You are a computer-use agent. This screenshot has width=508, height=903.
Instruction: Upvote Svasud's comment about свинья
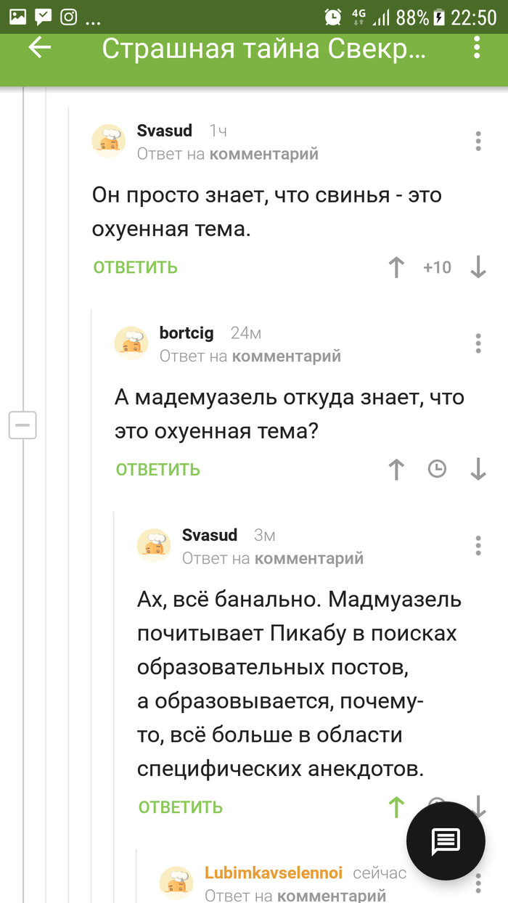click(x=396, y=268)
